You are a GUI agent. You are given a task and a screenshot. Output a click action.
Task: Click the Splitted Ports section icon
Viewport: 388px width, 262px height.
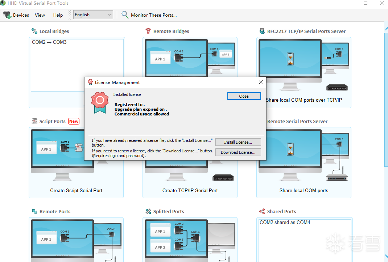coord(148,211)
